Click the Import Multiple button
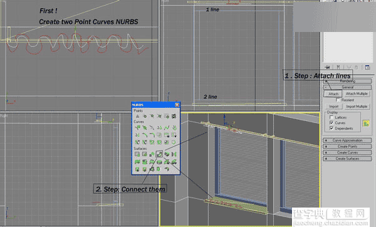 pos(357,107)
